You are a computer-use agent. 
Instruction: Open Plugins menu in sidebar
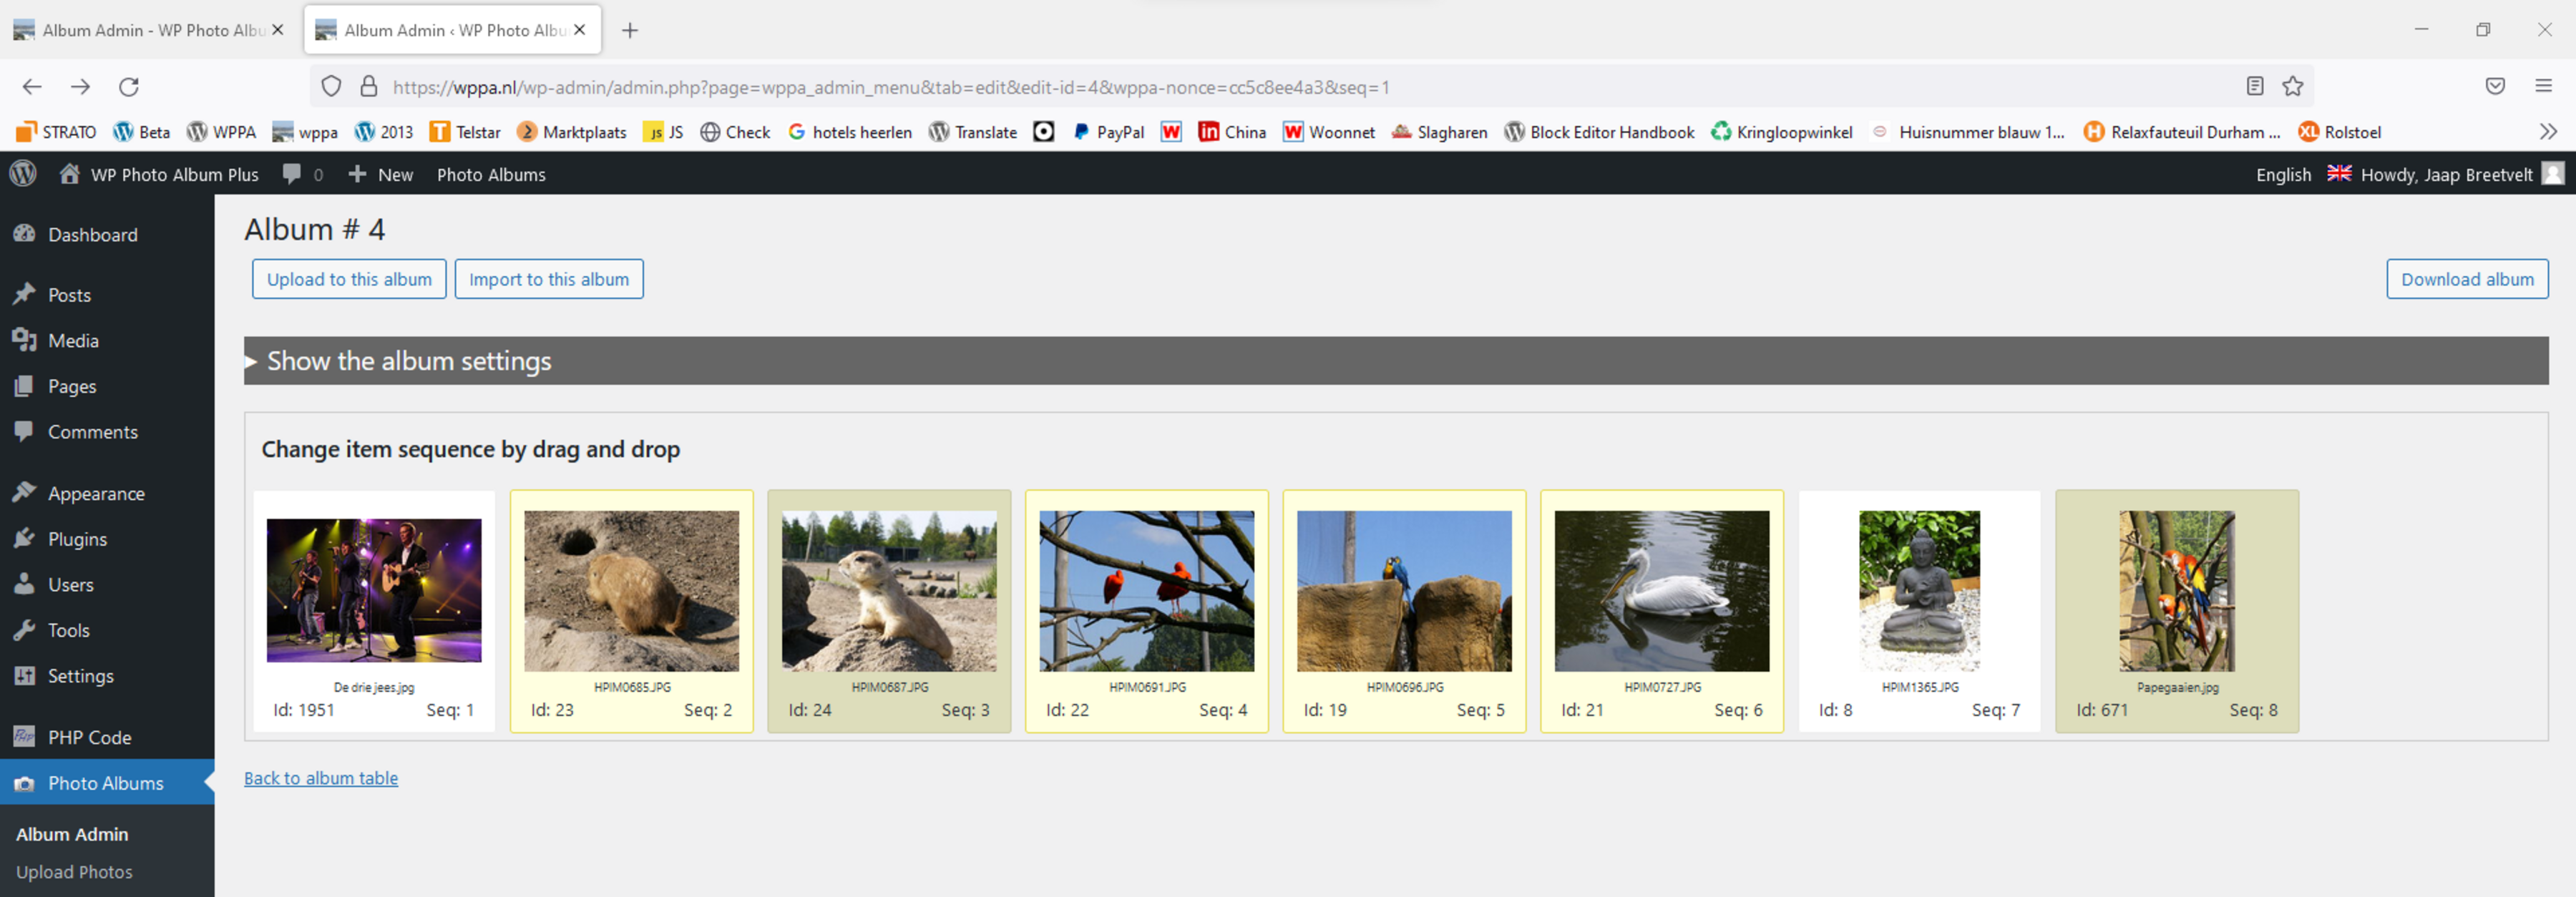tap(77, 539)
